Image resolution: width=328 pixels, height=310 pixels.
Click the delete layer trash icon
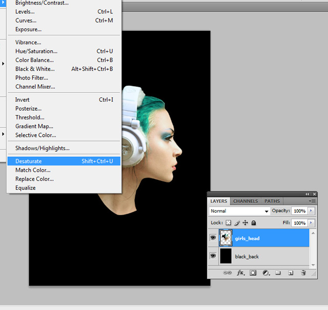(x=303, y=273)
